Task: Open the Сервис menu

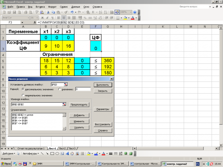Action: click(x=64, y=7)
